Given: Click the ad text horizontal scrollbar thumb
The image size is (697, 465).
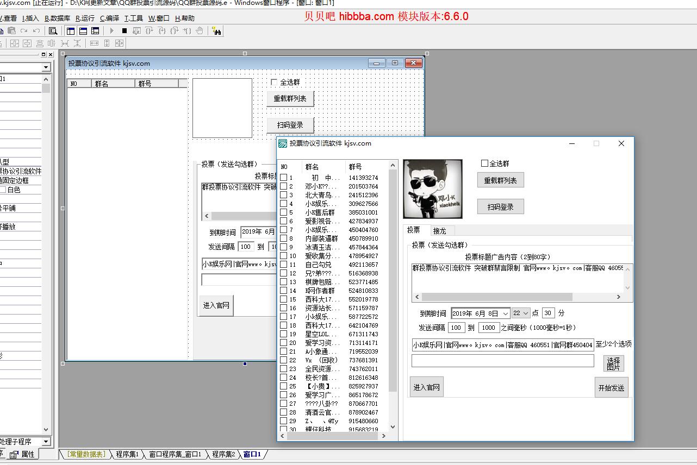Looking at the screenshot, I should (x=497, y=297).
